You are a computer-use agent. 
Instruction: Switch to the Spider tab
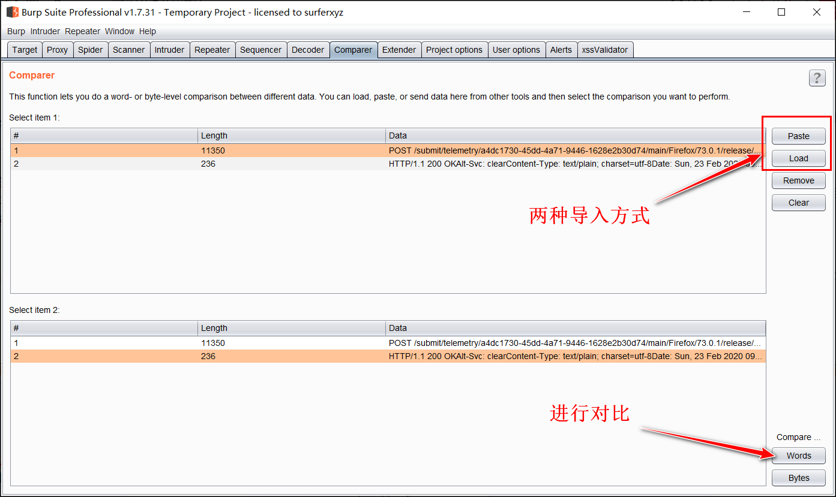90,50
